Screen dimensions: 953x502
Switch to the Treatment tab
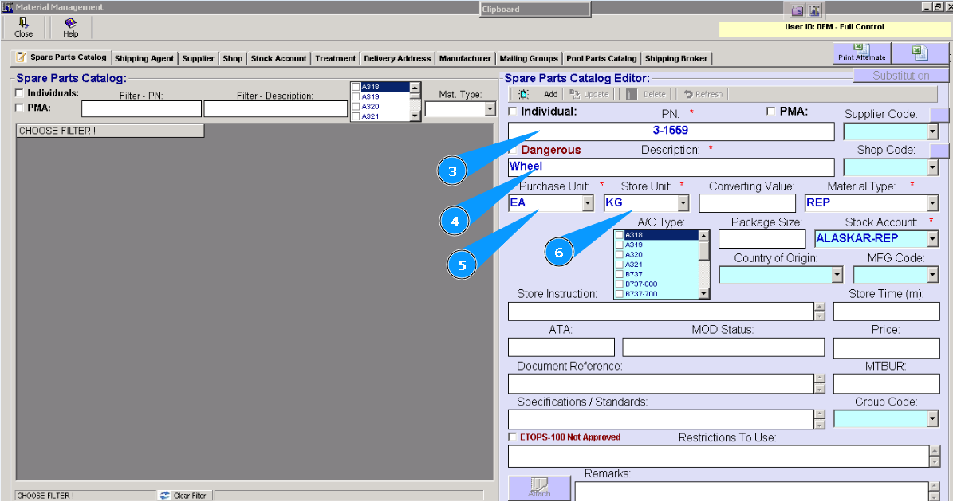click(x=335, y=58)
